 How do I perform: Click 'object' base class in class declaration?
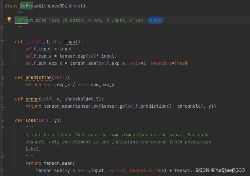pyautogui.click(x=75, y=6)
